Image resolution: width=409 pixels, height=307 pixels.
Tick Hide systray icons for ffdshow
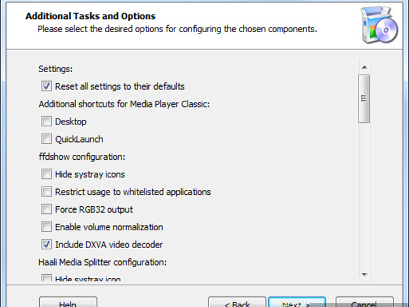[47, 174]
